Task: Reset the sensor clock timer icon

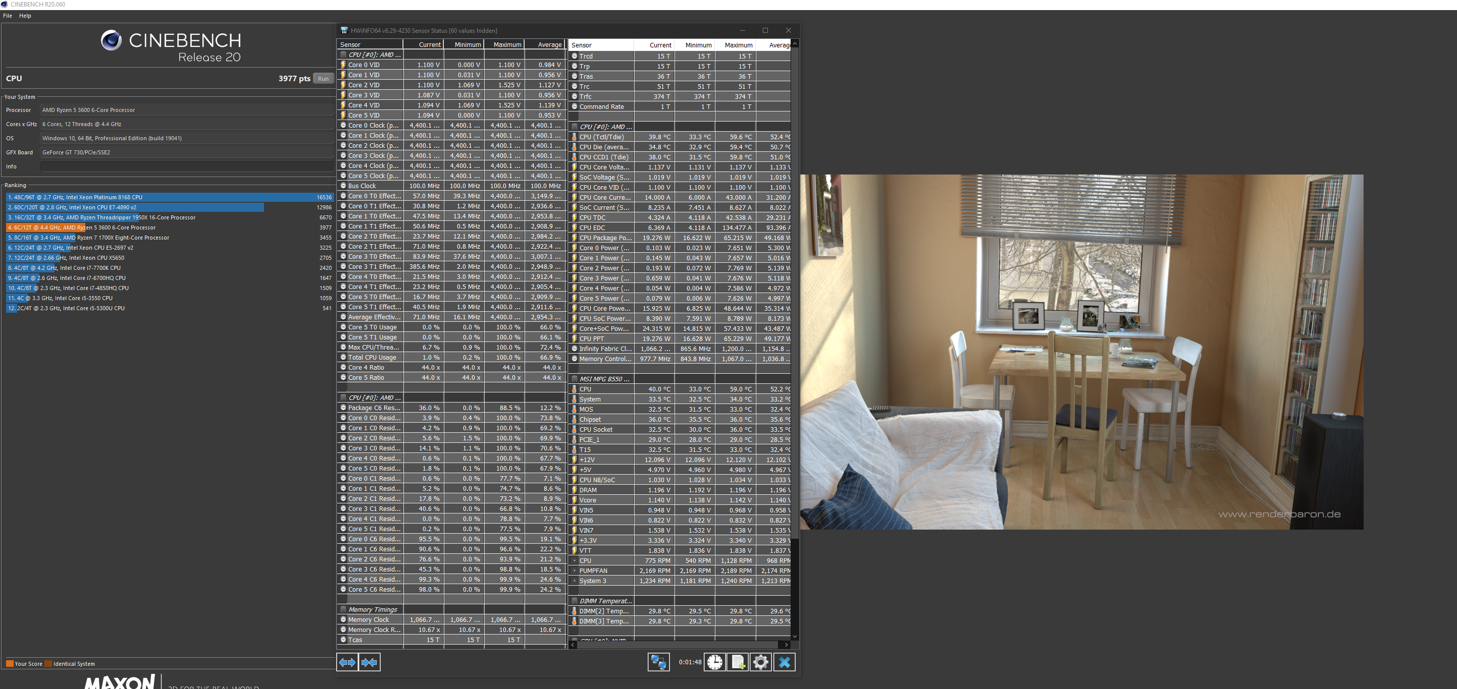Action: tap(714, 662)
